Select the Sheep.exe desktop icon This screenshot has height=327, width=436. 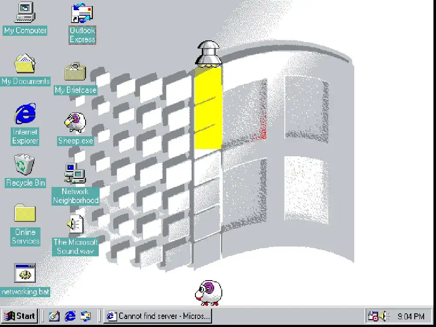click(x=75, y=122)
